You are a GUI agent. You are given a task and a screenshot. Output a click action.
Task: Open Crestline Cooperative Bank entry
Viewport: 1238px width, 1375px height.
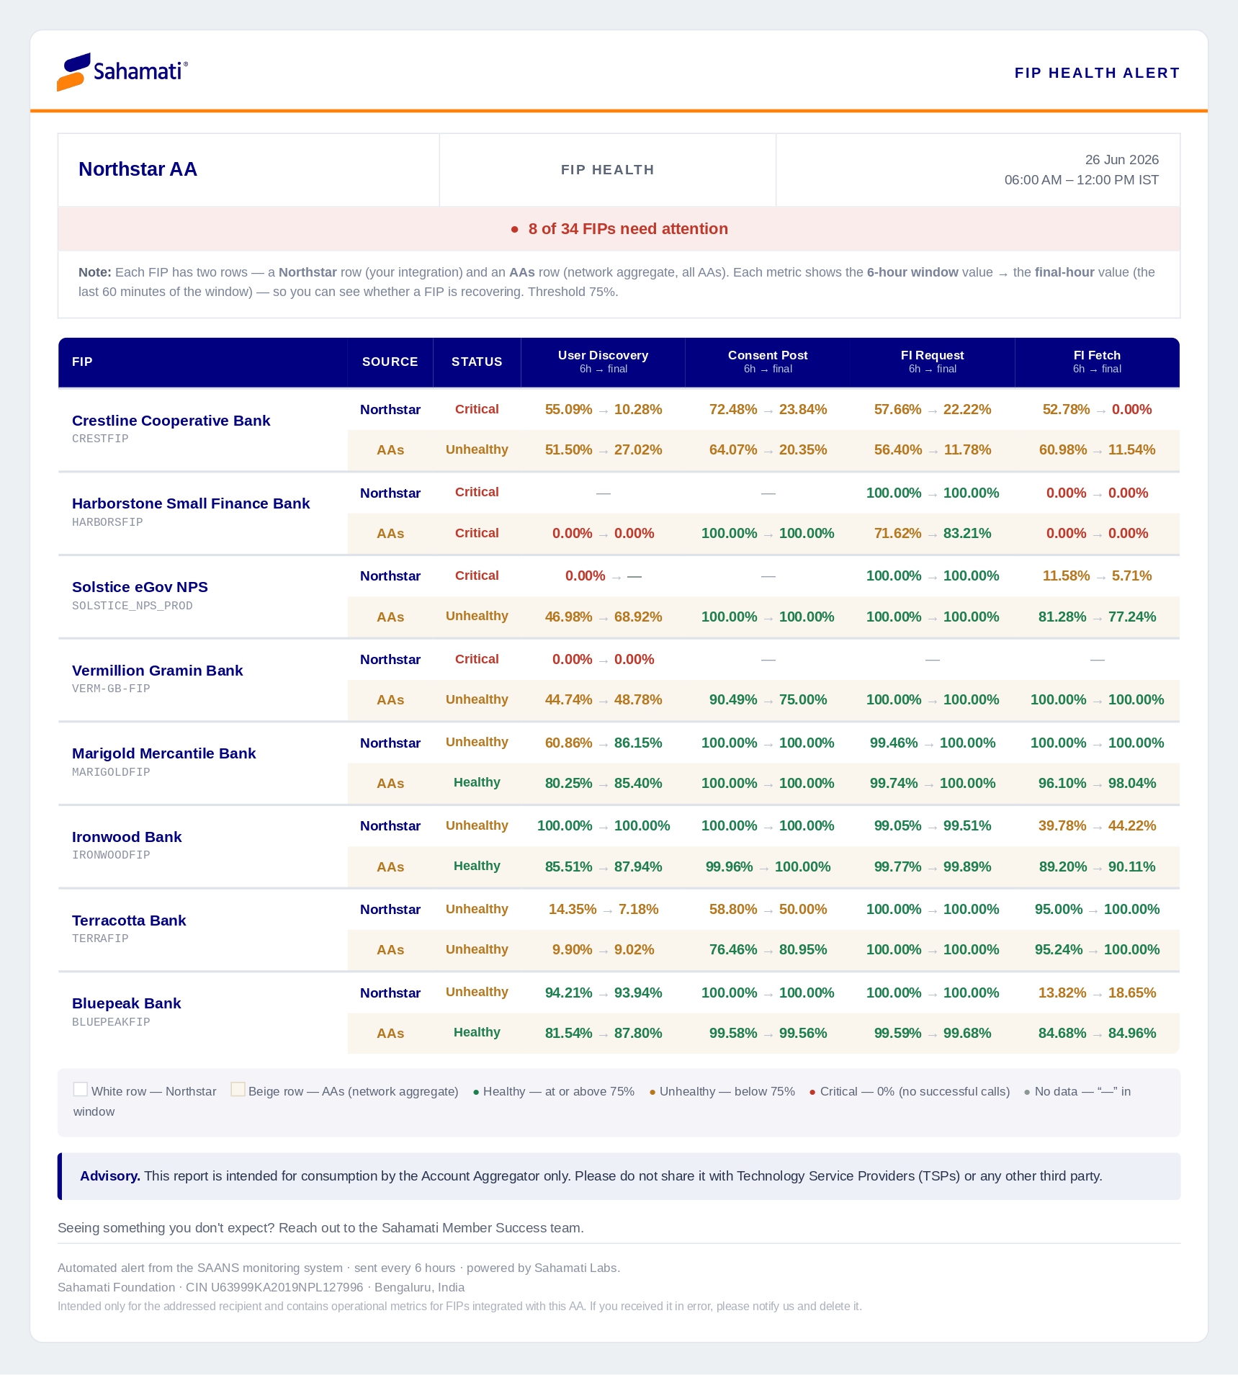(x=171, y=421)
